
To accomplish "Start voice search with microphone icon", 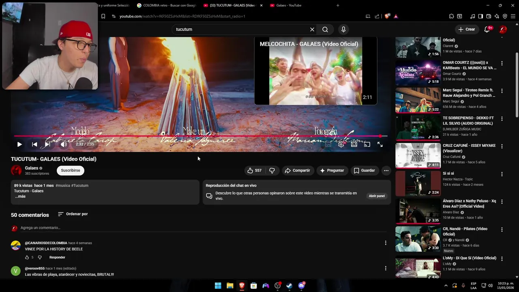I will click(x=343, y=30).
